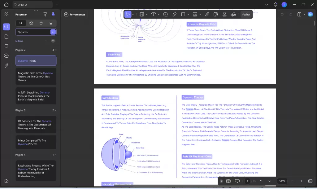The width and height of the screenshot is (317, 189).
Task: Switch to the find and replace tab
Action: (x=31, y=23)
